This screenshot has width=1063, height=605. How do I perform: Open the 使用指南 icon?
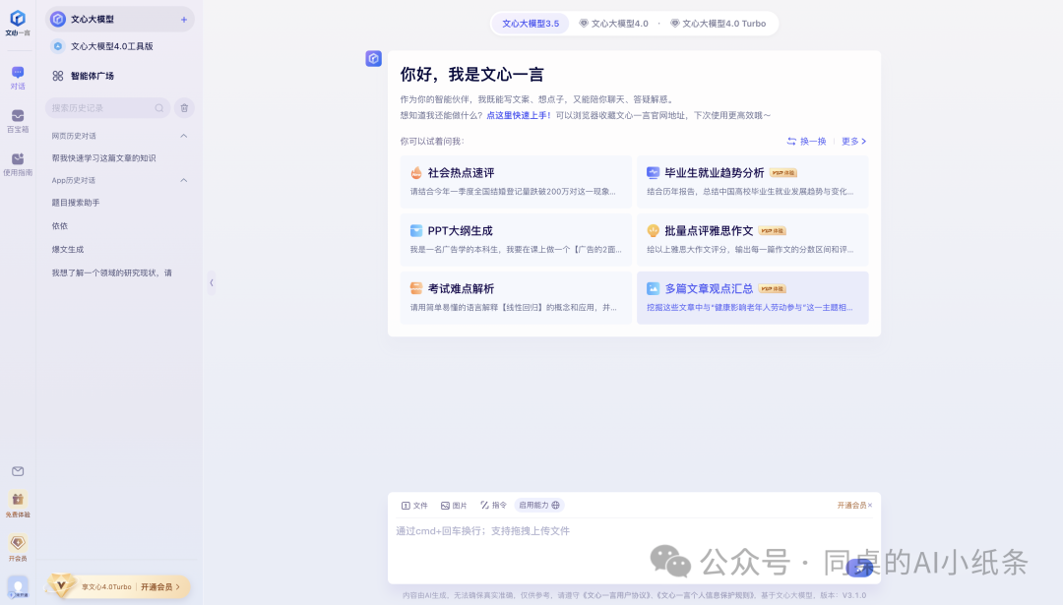click(x=17, y=158)
